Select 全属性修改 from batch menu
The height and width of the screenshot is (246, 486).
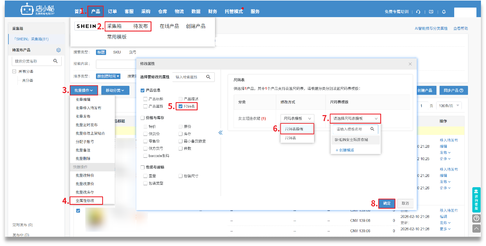85,201
